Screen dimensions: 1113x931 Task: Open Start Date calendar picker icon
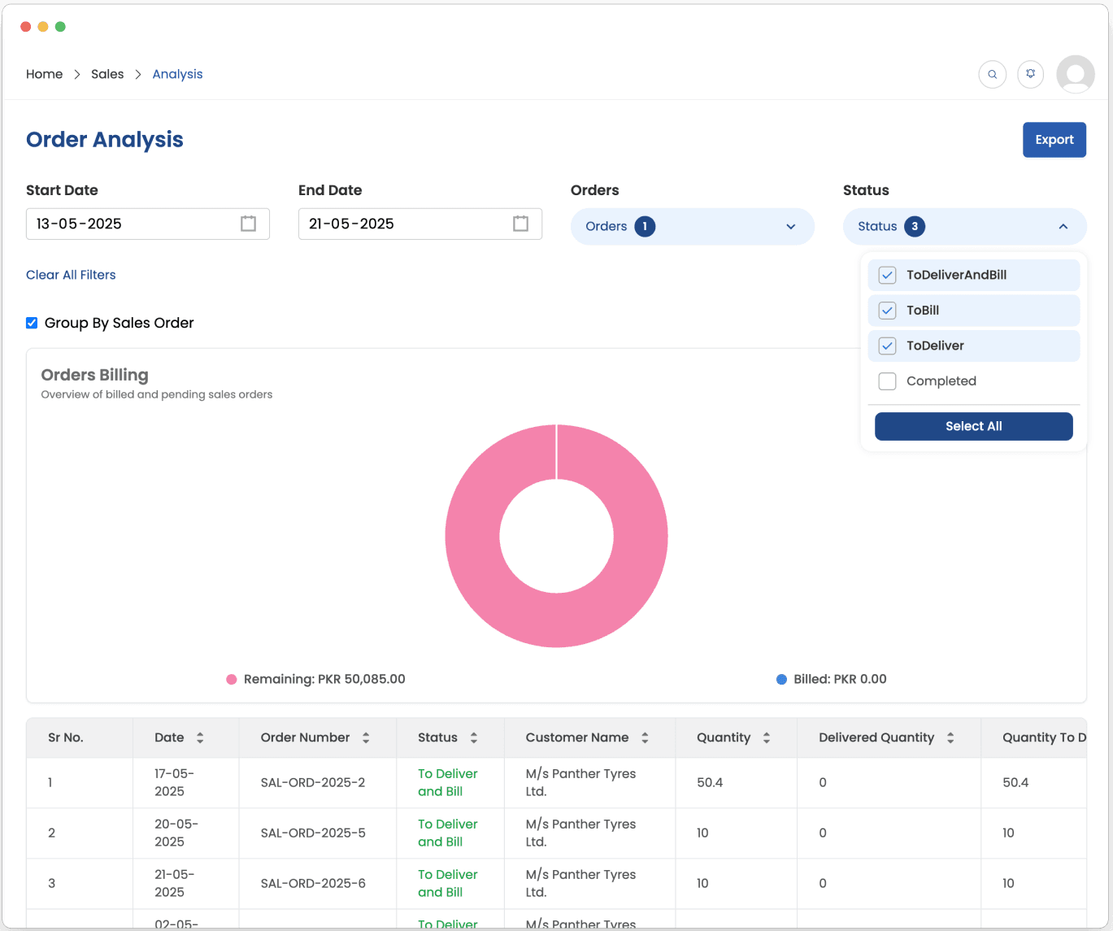pos(248,224)
